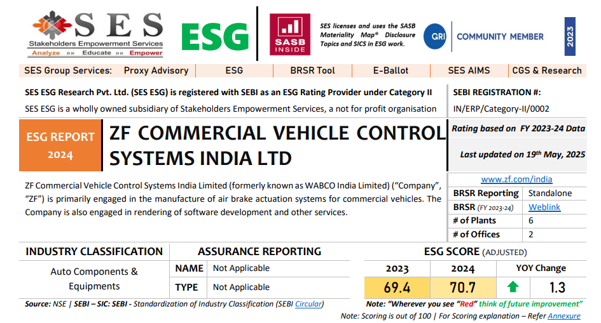The width and height of the screenshot is (601, 323).
Task: Click the SASB licensing note text
Action: 368,35
